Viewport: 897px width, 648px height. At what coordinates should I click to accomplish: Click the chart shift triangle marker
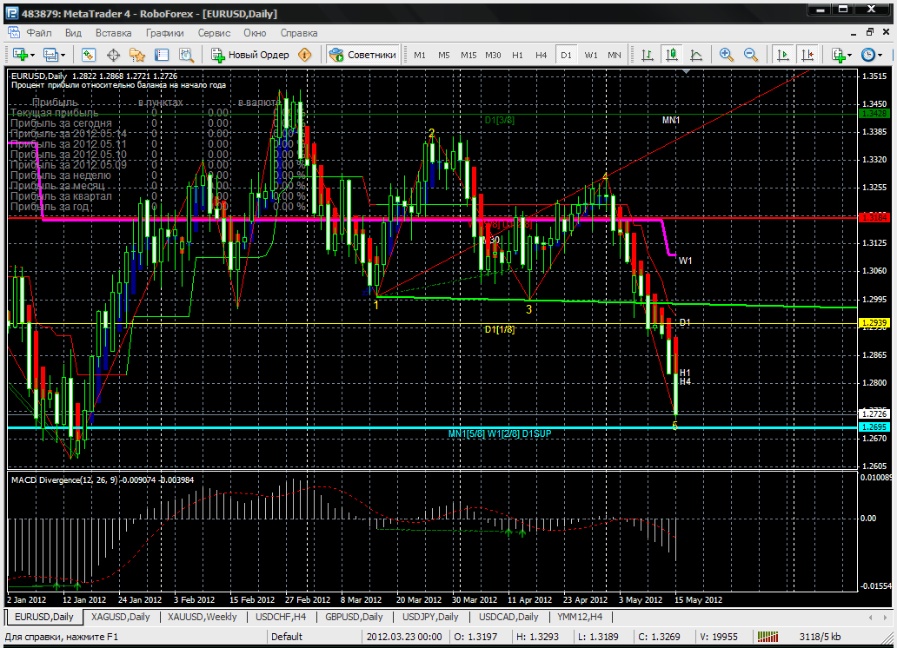click(x=686, y=71)
